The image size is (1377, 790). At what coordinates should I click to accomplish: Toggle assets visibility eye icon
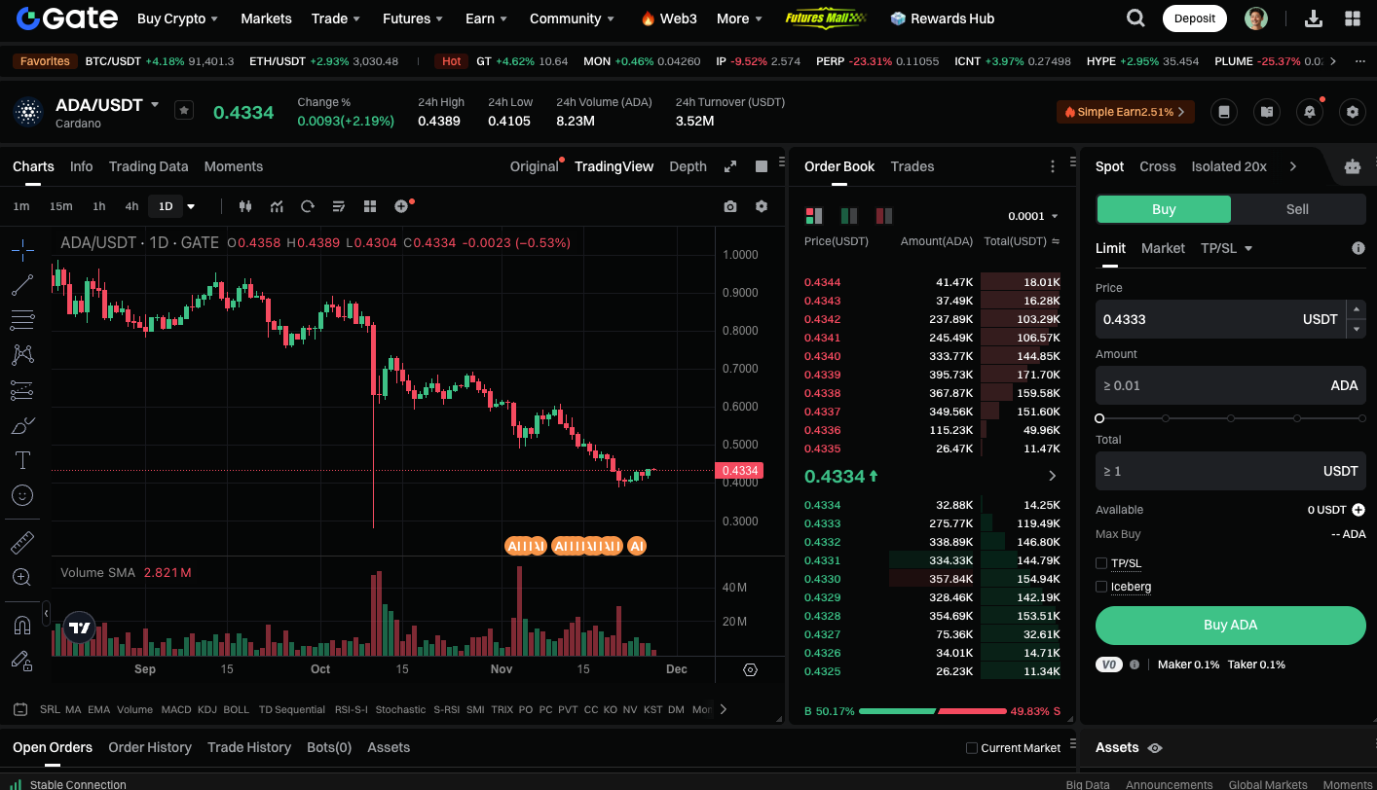tap(1155, 748)
